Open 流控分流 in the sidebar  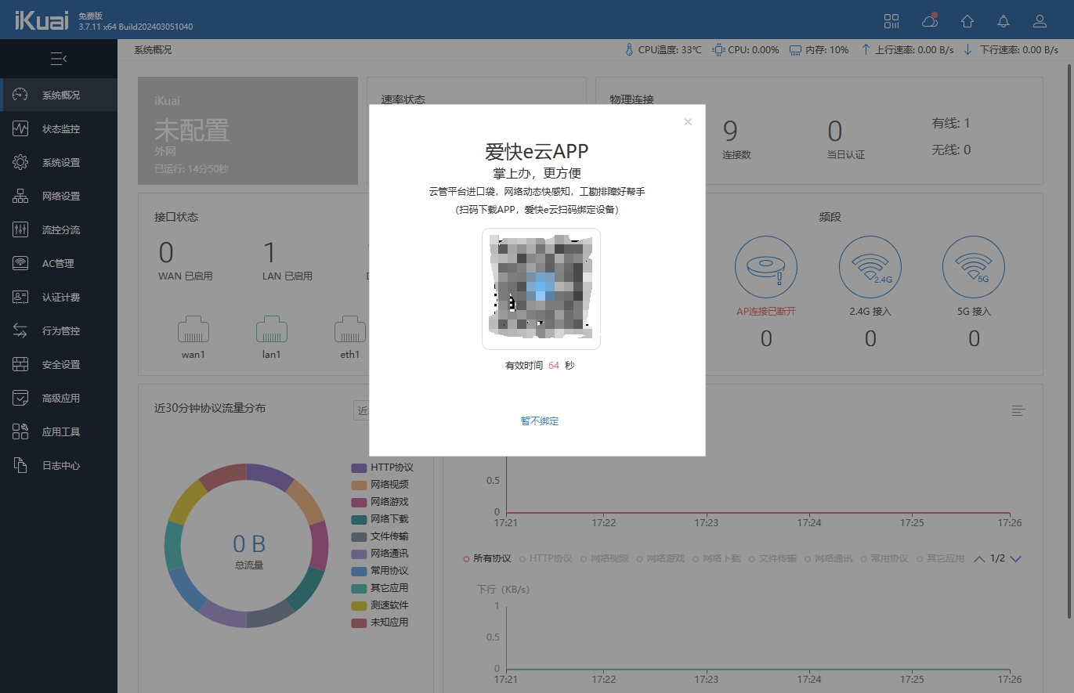pyautogui.click(x=60, y=230)
